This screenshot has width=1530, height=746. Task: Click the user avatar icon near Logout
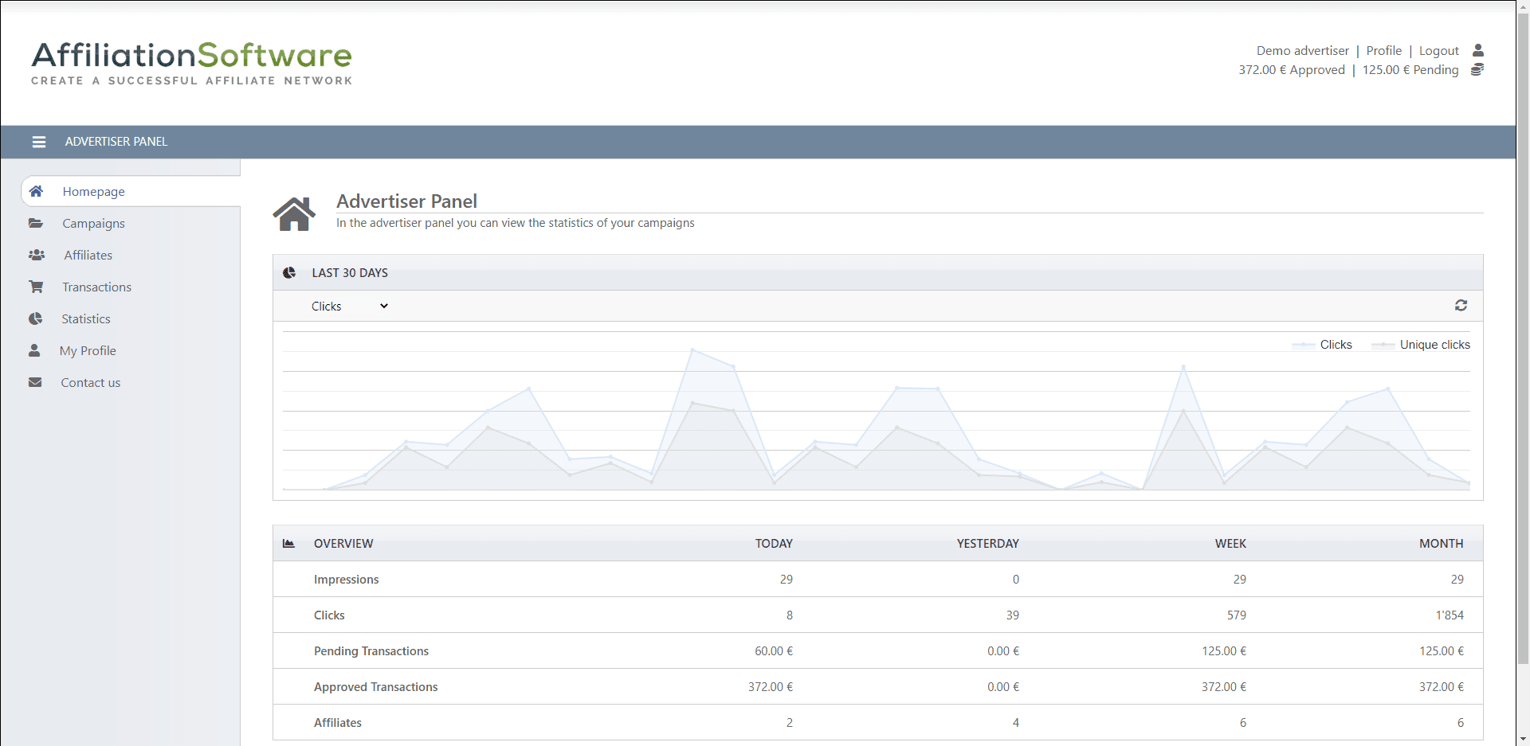point(1477,50)
